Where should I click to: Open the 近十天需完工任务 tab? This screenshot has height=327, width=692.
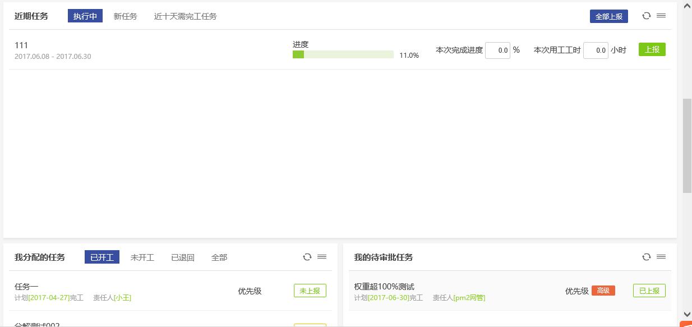[185, 16]
